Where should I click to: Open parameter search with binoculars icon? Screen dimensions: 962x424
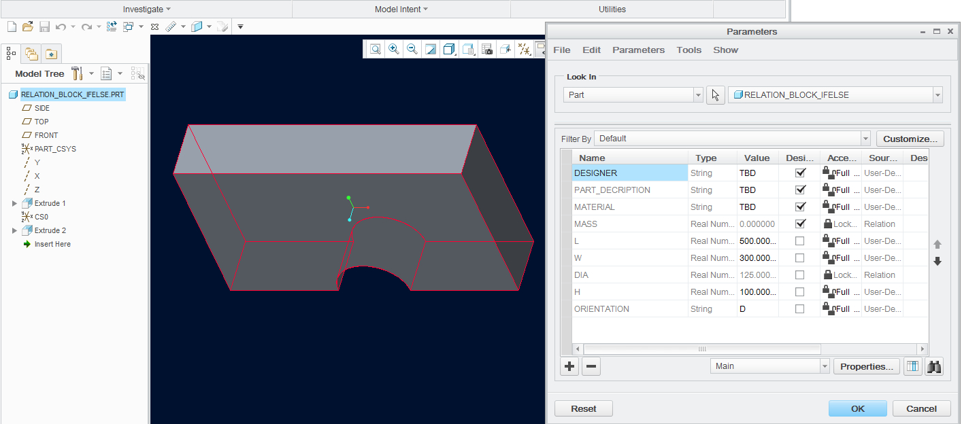(934, 366)
